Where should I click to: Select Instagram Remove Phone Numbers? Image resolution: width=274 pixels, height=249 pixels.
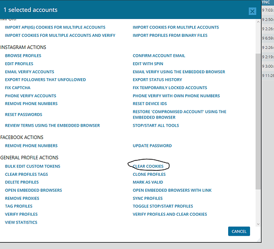click(31, 104)
